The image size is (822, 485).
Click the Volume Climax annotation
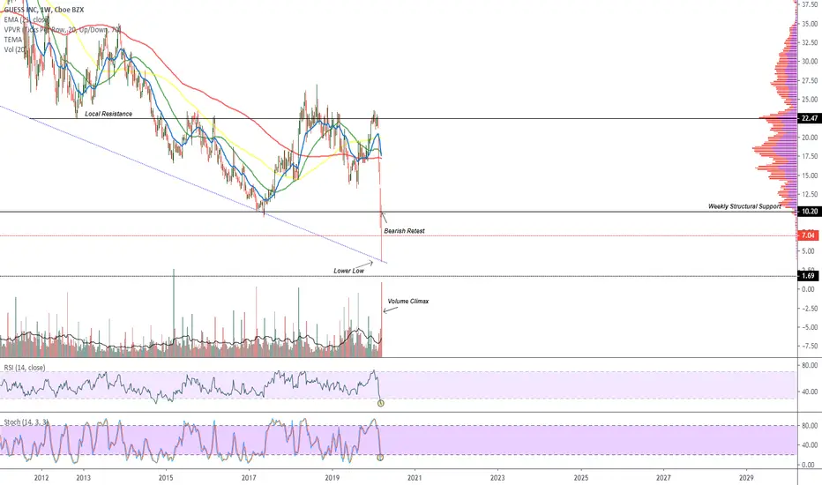coord(407,302)
